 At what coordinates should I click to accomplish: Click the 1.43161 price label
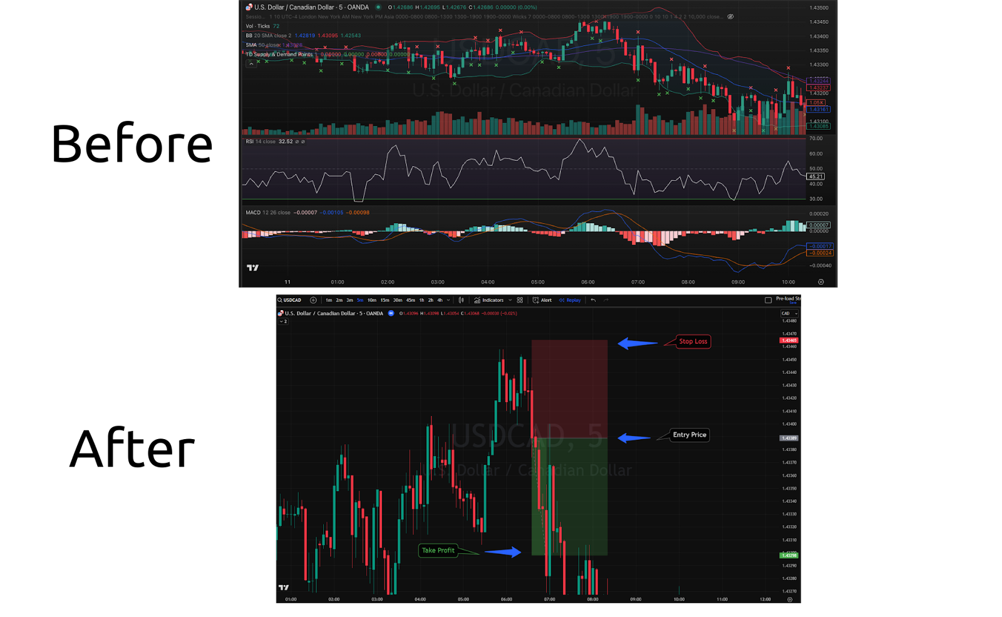coord(819,109)
